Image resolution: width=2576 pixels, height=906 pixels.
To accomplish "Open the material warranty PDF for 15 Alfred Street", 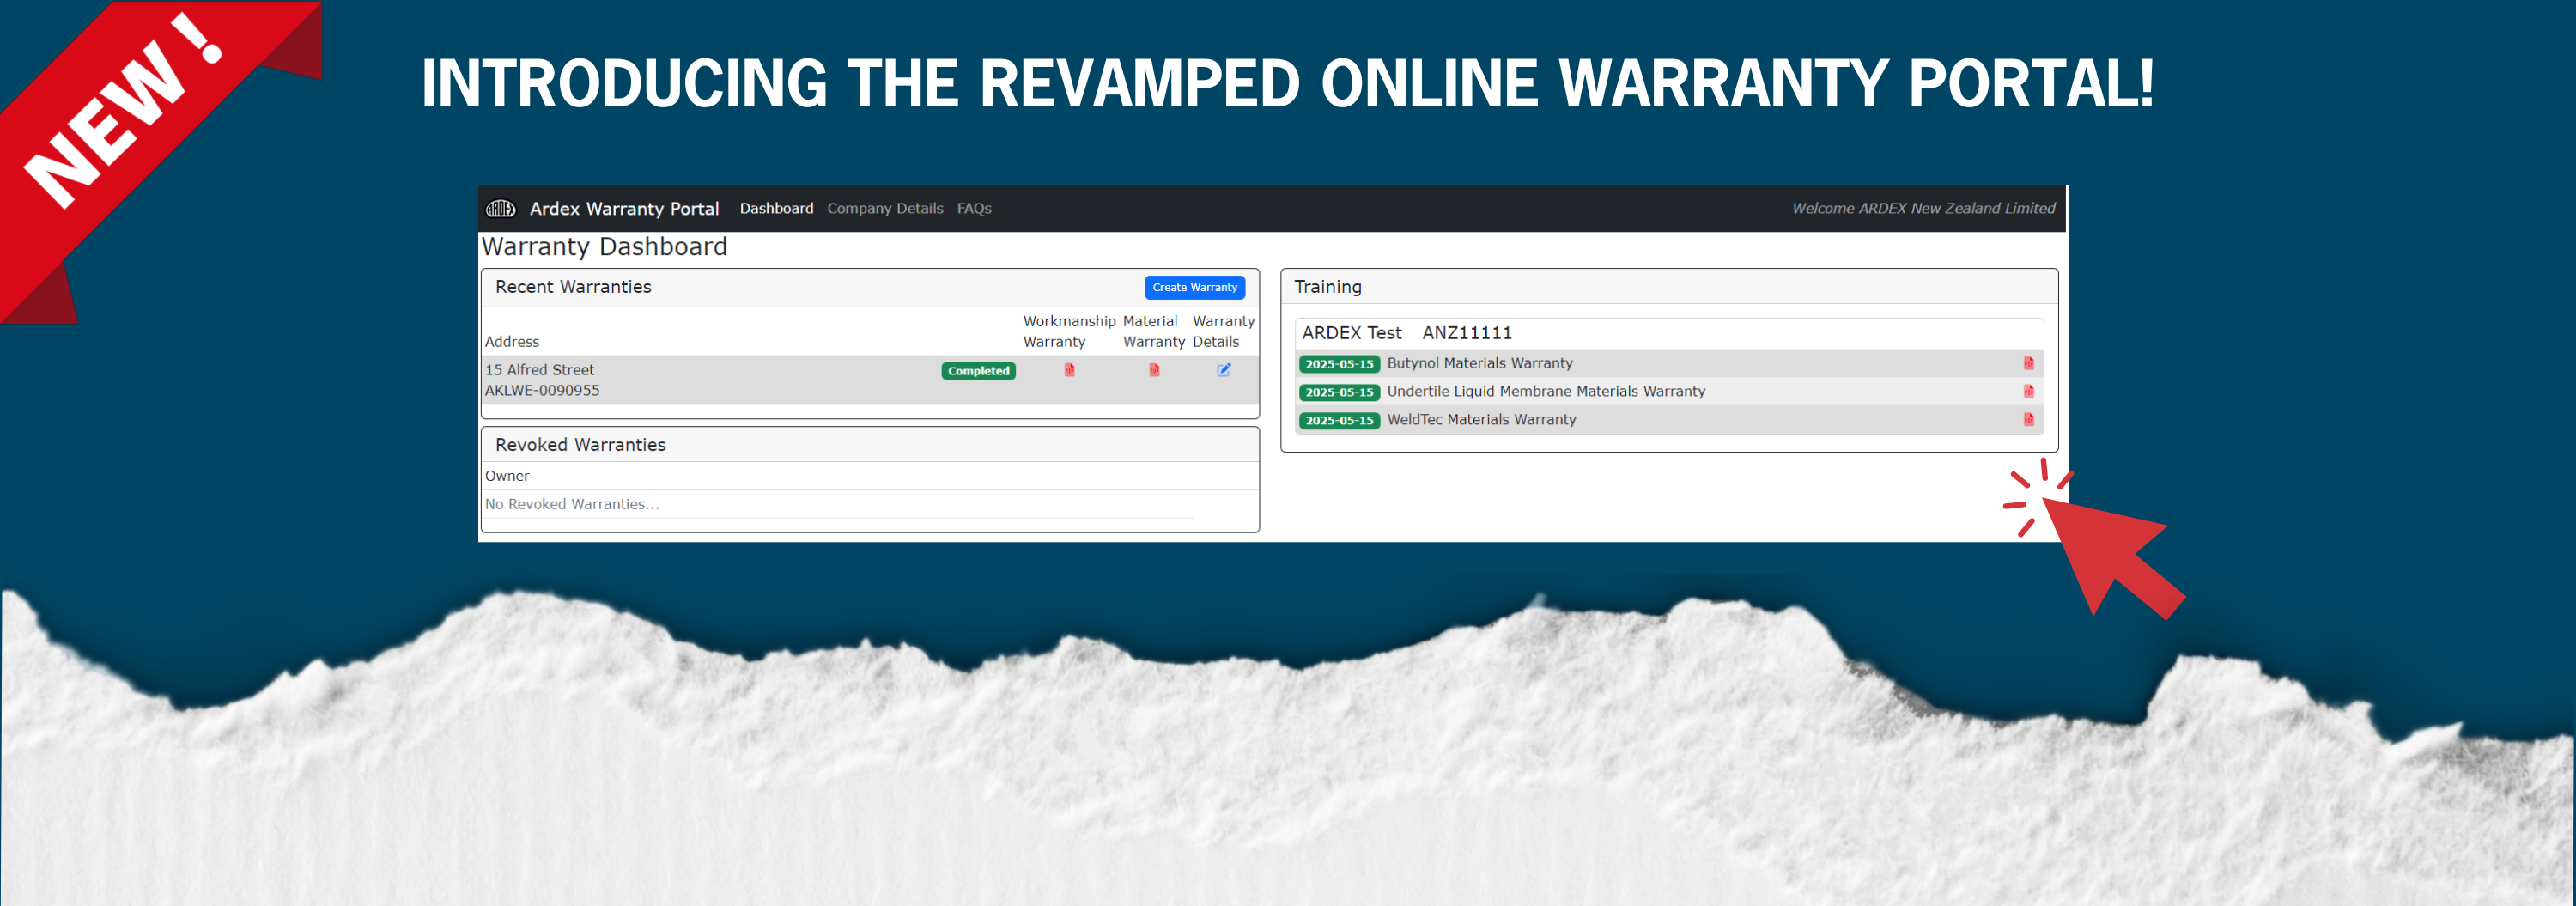I will pos(1154,370).
